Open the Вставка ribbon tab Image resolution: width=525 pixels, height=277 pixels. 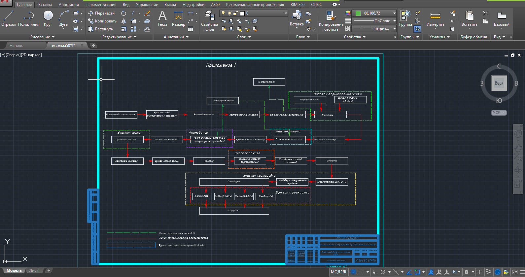45,5
